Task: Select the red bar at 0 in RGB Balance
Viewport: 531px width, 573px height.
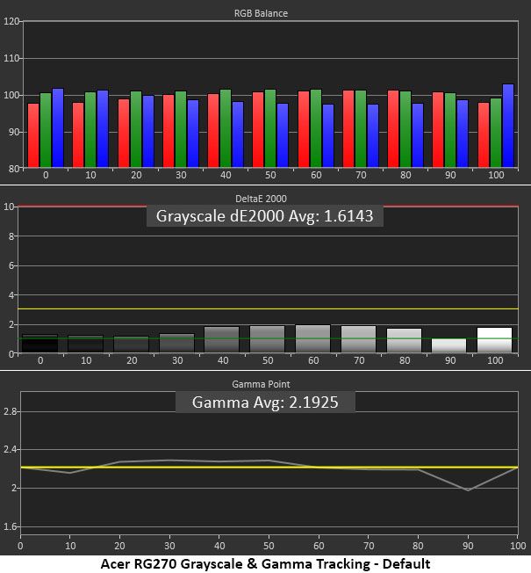Action: (33, 135)
